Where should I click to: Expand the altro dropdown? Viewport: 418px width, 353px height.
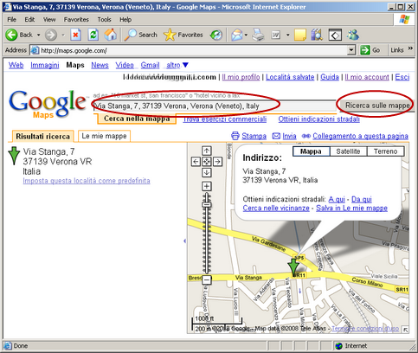point(177,65)
